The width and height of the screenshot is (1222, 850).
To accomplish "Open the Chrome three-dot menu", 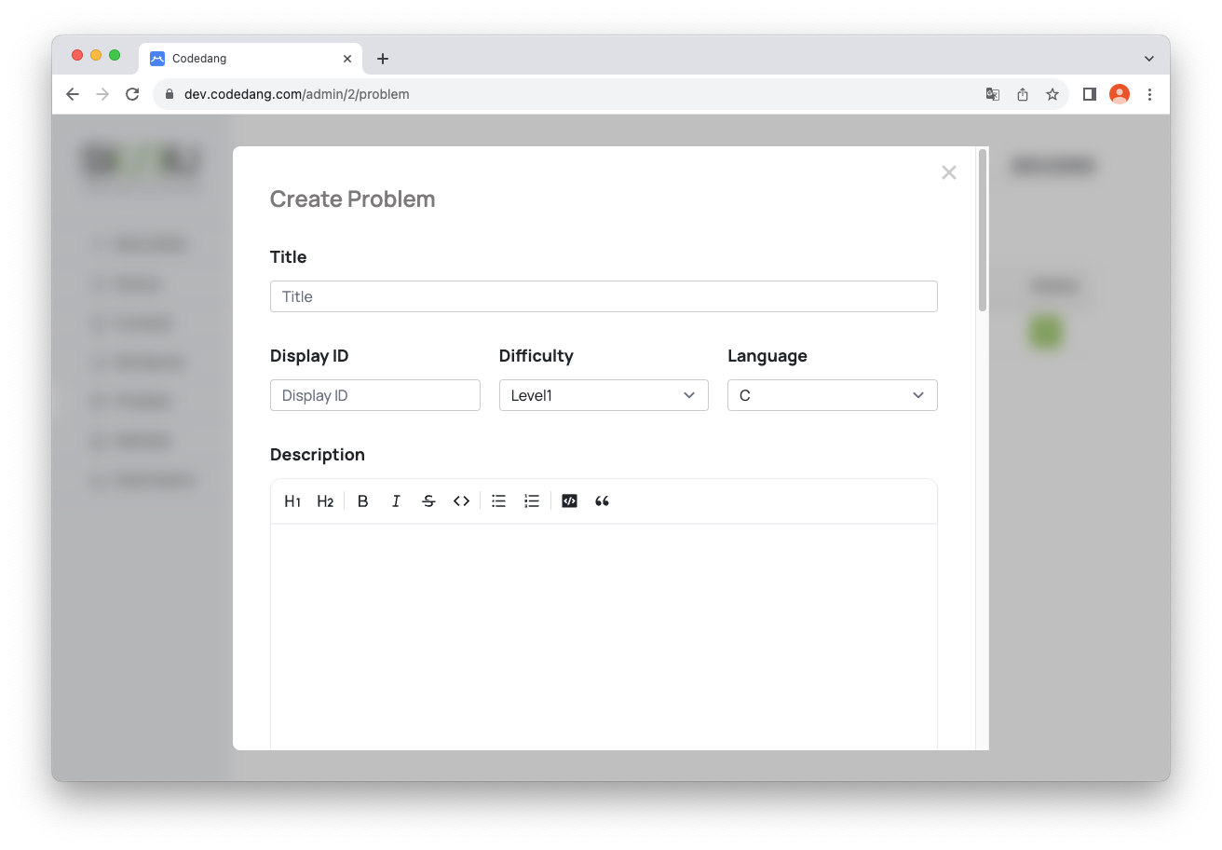I will coord(1149,94).
